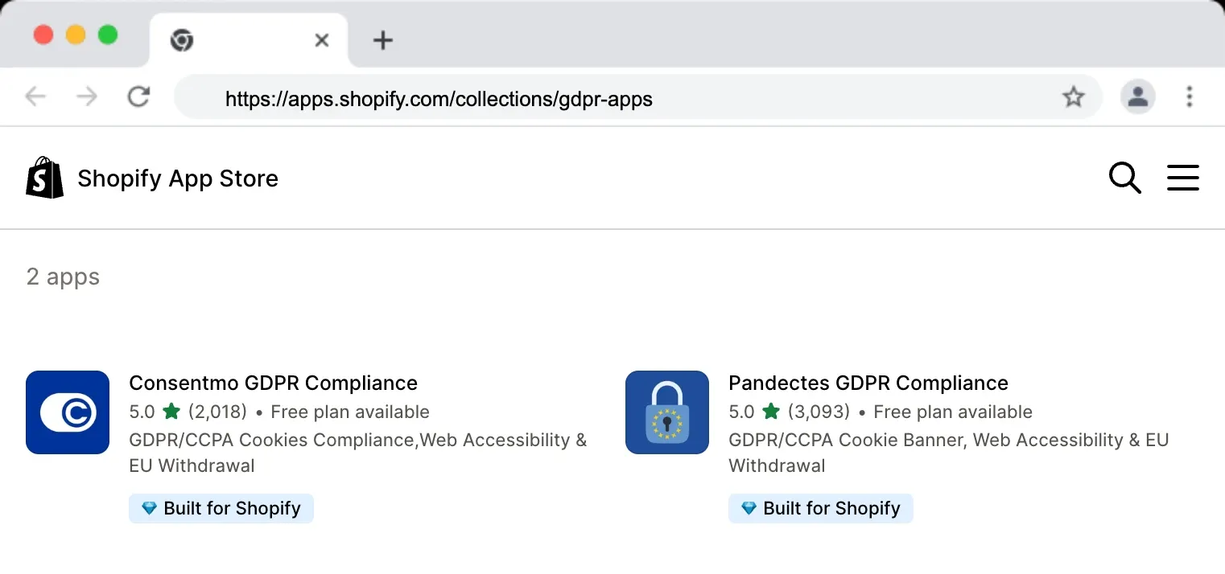The image size is (1225, 574).
Task: Open Pandectes GDPR Compliance app link
Action: click(x=868, y=383)
